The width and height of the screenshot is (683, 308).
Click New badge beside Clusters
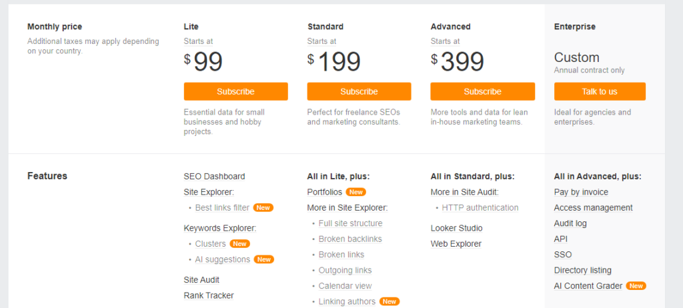(x=240, y=244)
